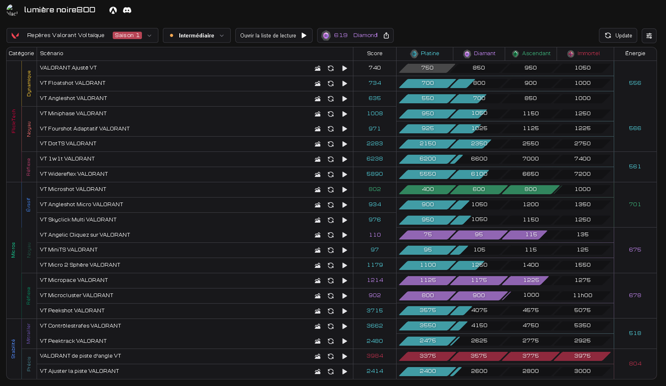Show chart for VT Peektrack VALORANT
The image size is (666, 386).
point(317,341)
